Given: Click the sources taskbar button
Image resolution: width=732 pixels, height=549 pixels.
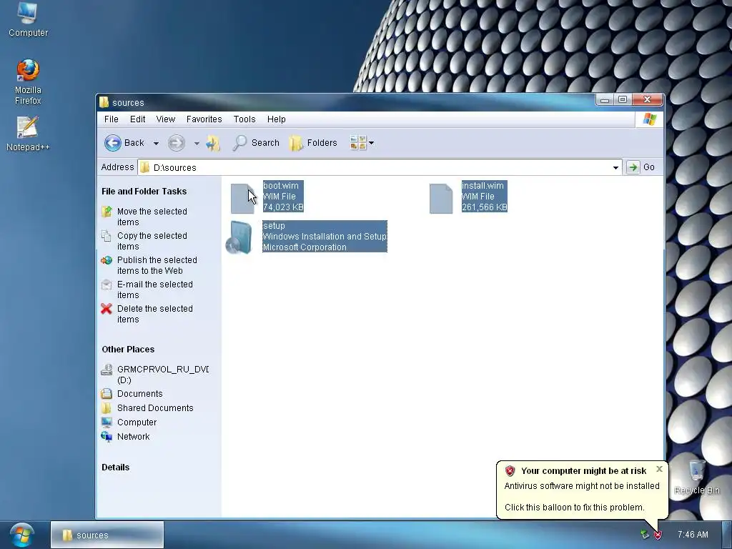Looking at the screenshot, I should [107, 535].
